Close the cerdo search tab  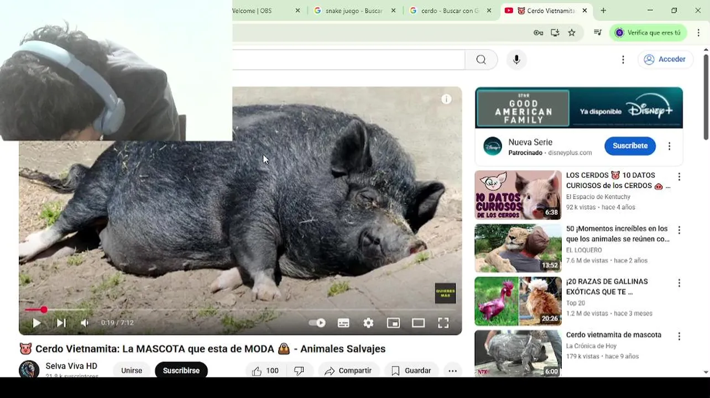[489, 11]
